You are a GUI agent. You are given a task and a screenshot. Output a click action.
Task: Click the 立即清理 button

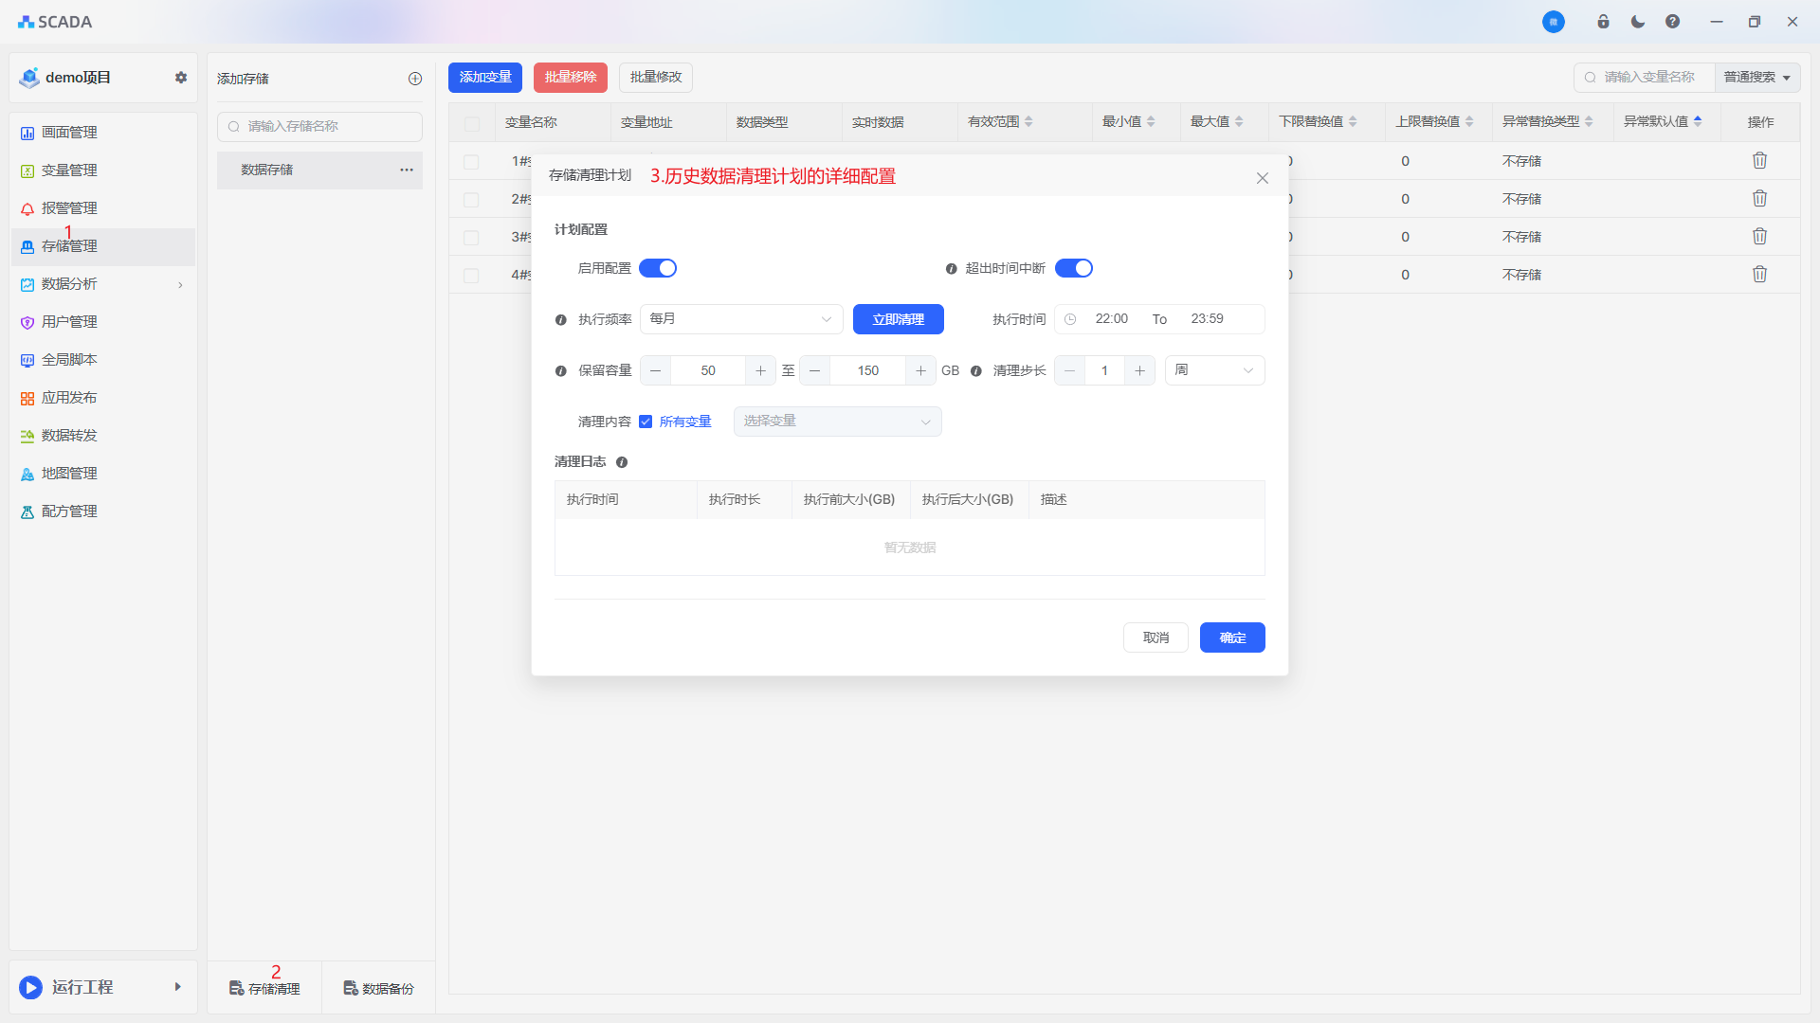pyautogui.click(x=898, y=319)
